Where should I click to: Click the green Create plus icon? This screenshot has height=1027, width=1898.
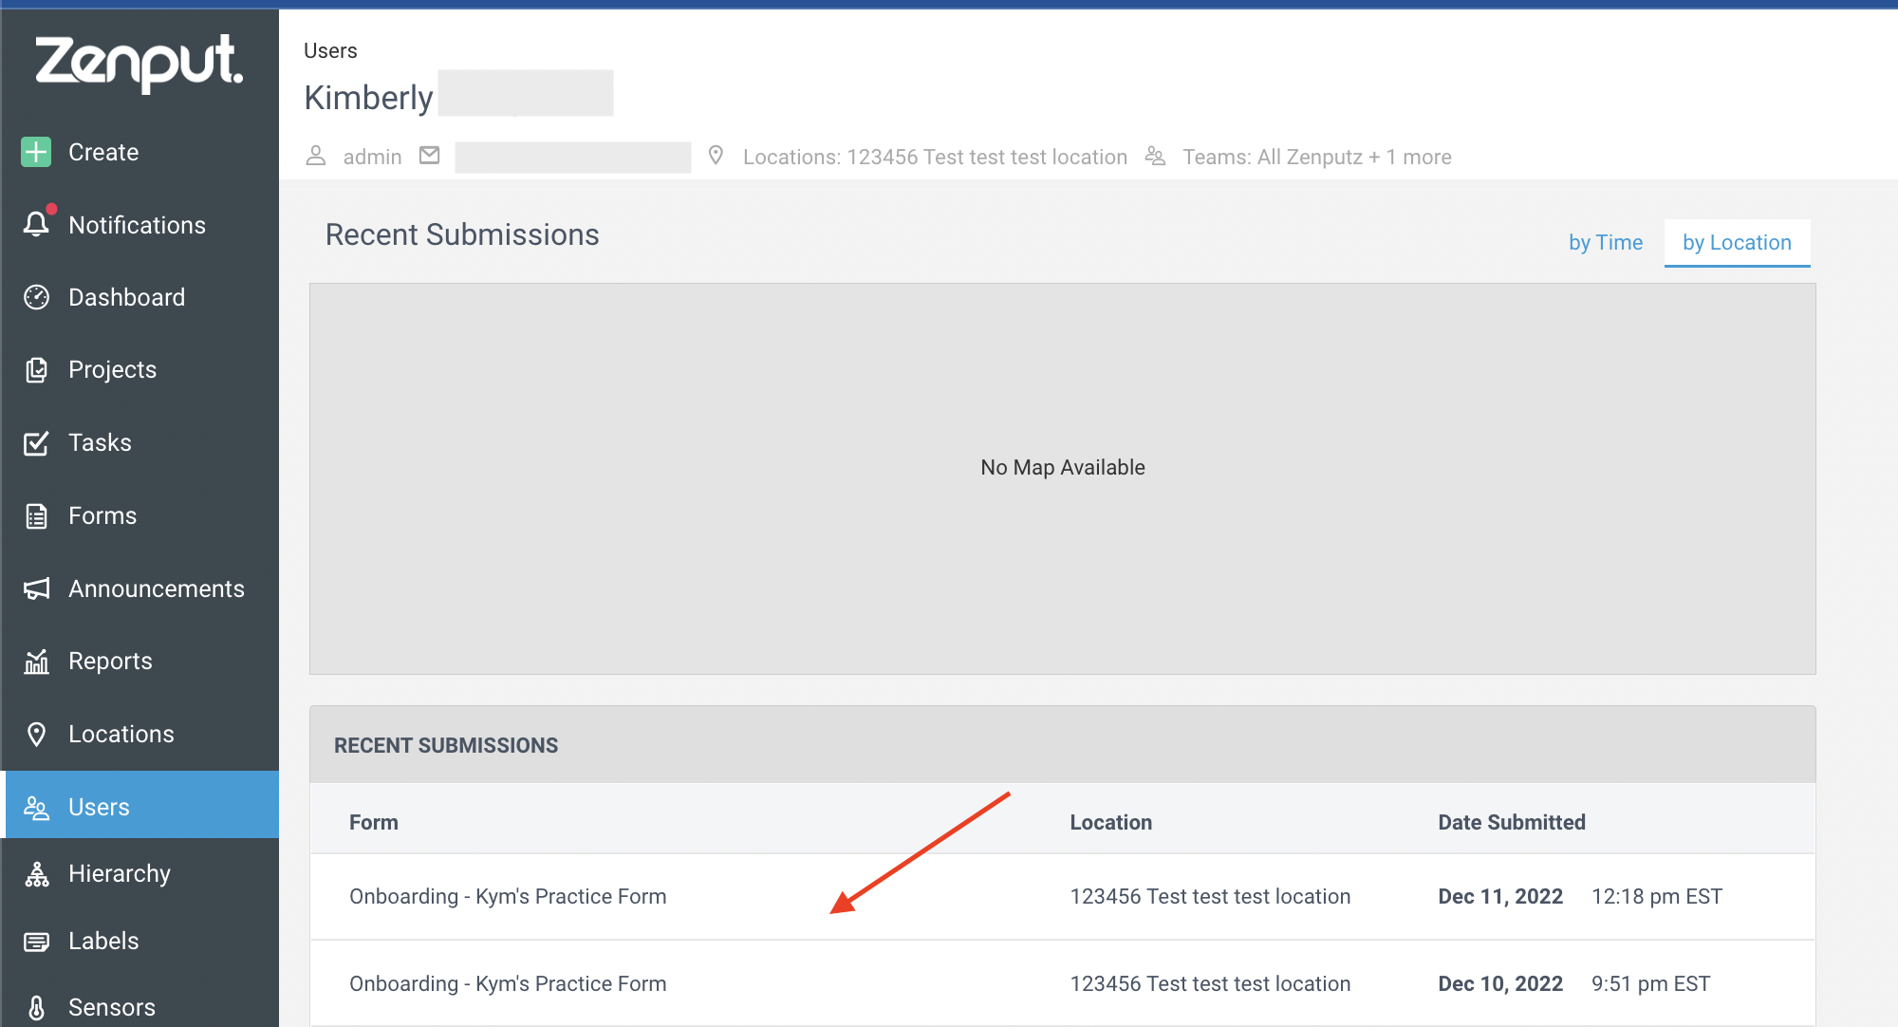coord(36,152)
